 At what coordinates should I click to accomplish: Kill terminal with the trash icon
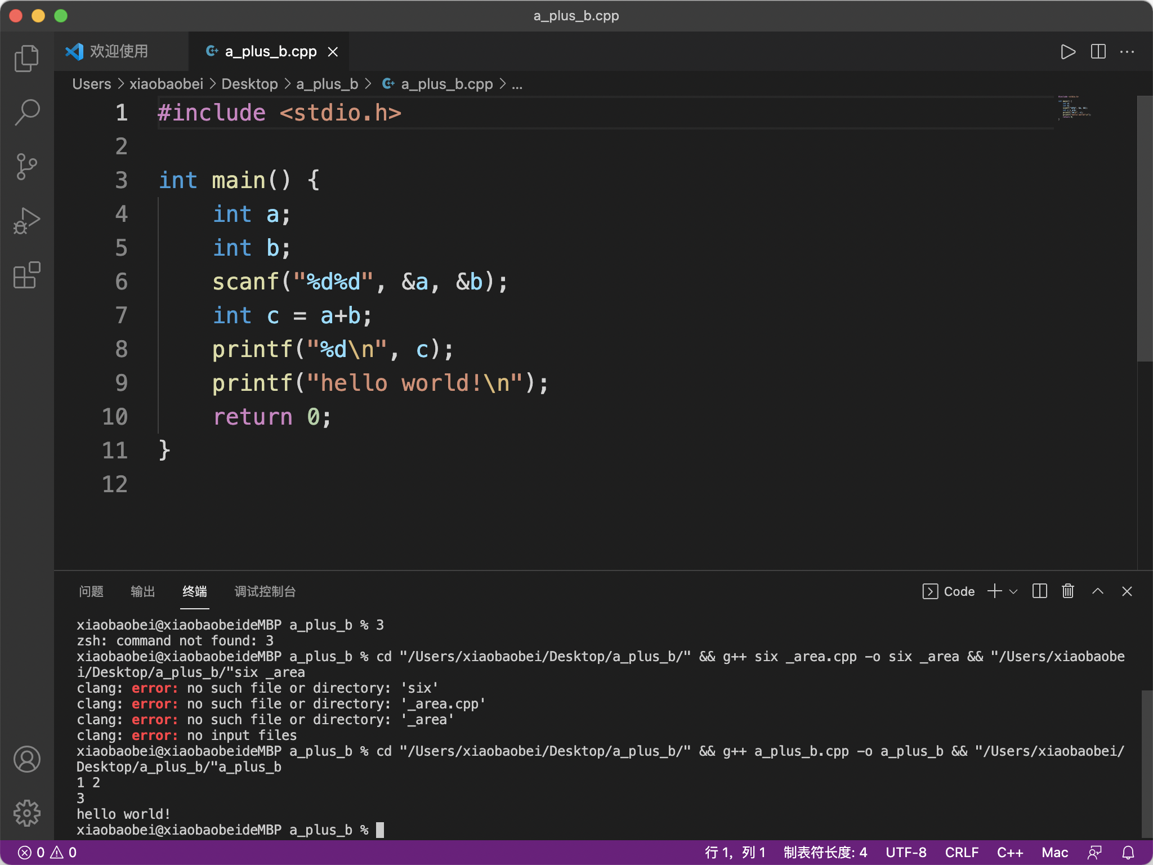[x=1068, y=591]
